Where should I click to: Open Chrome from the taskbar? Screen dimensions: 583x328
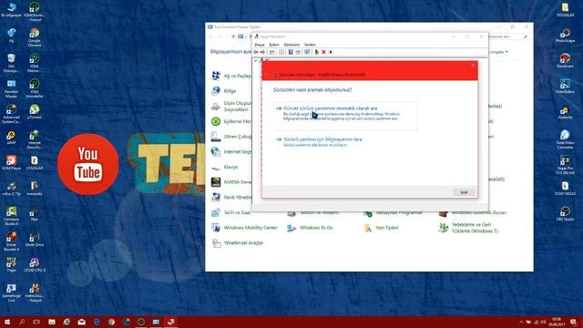click(x=111, y=322)
